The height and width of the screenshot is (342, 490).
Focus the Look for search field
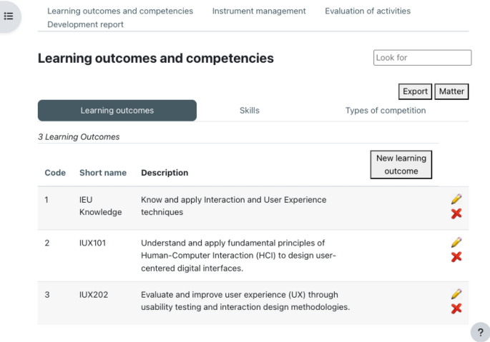423,58
